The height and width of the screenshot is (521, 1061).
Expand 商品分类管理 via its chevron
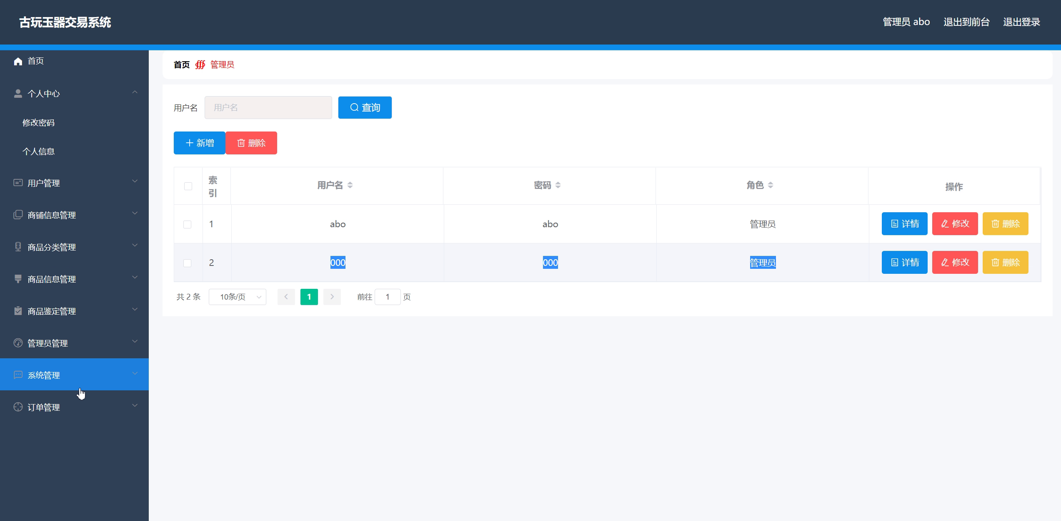point(135,245)
